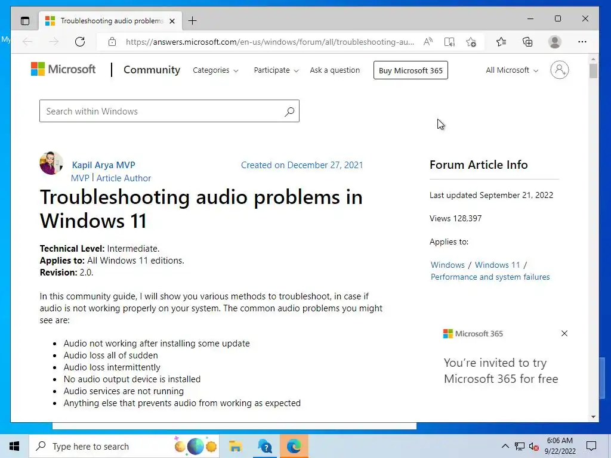Enter Immersive Reader mode
This screenshot has height=458, width=611.
tap(449, 42)
